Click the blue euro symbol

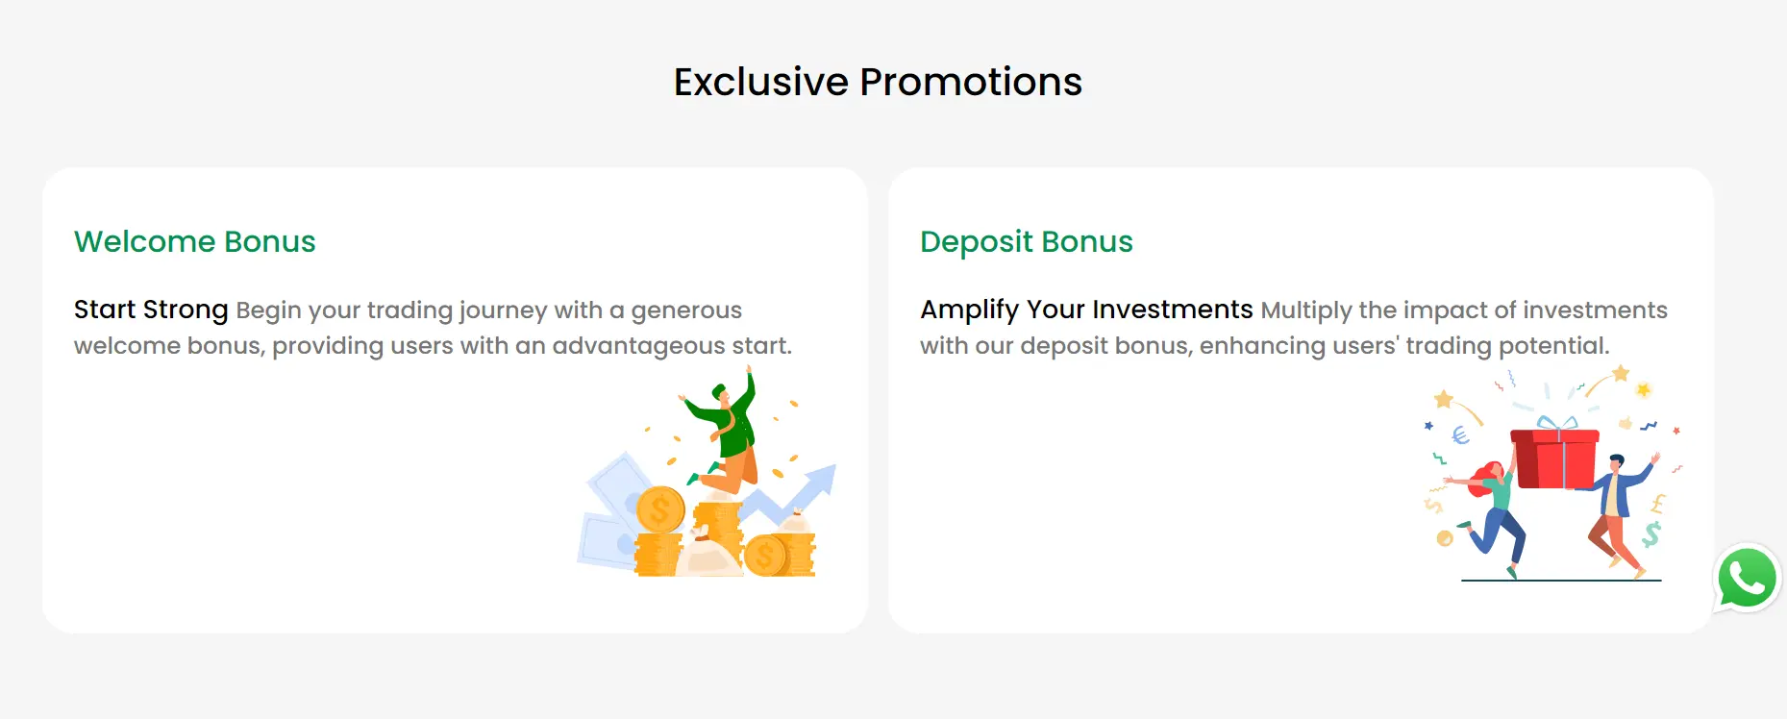(1460, 435)
